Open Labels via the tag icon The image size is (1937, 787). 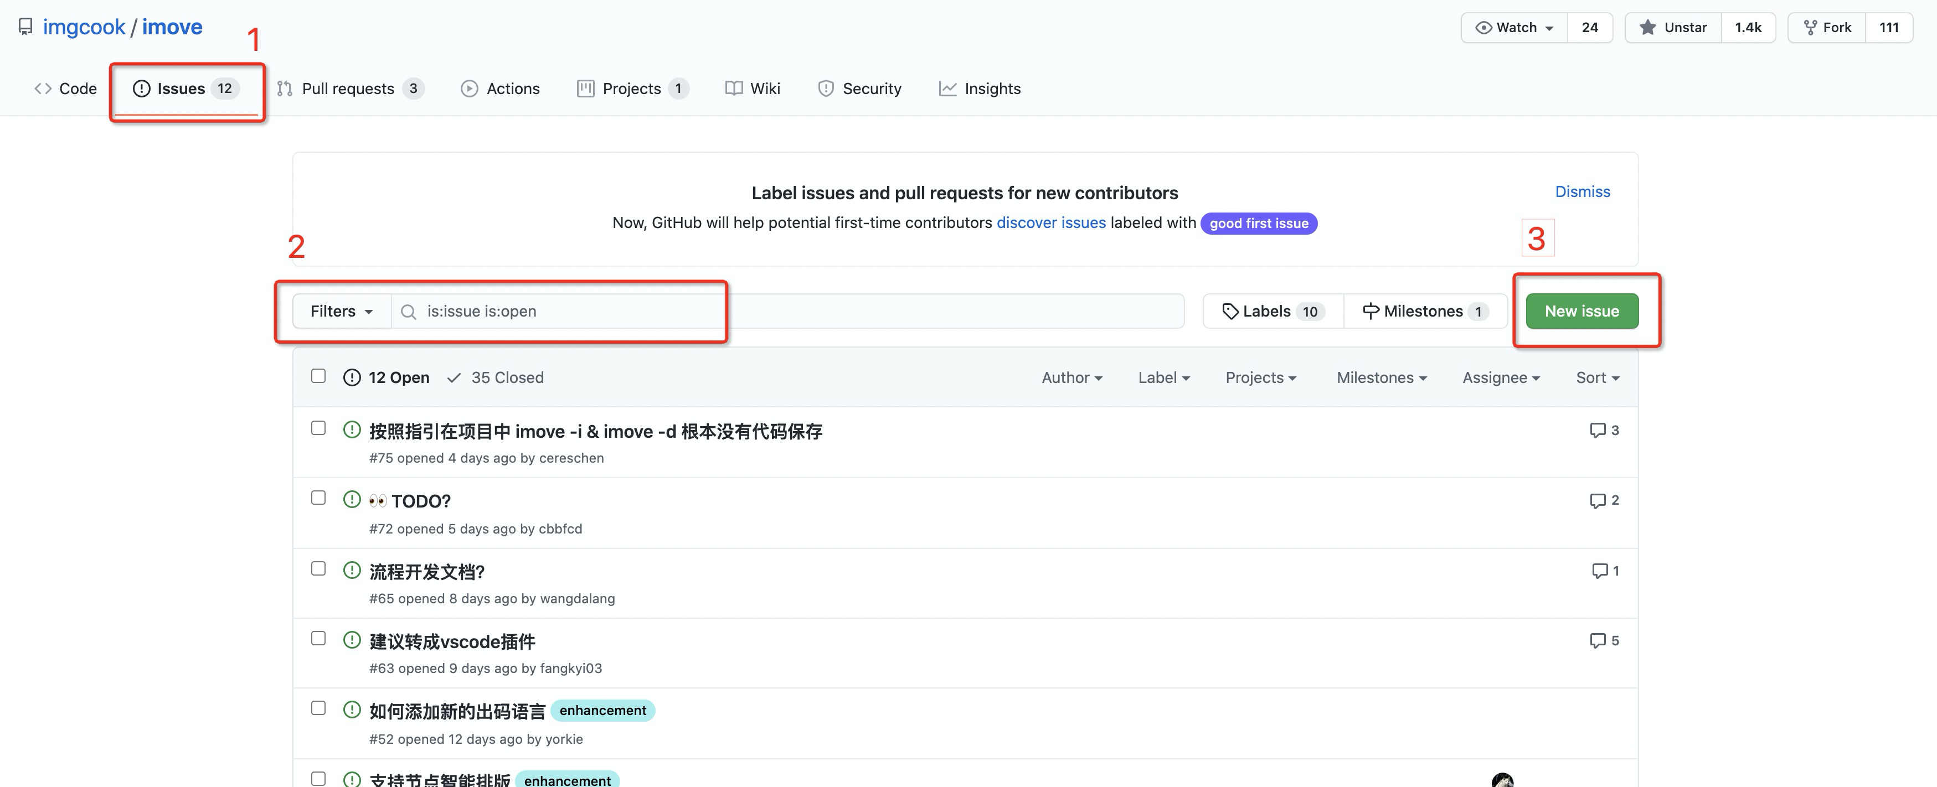(1230, 311)
